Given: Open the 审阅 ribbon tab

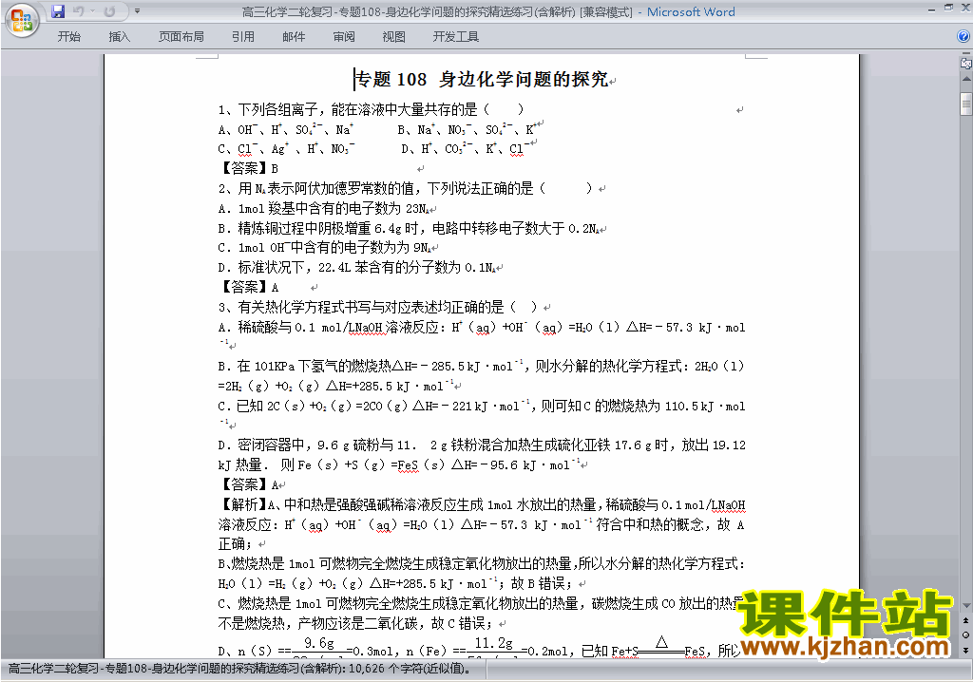Looking at the screenshot, I should click(x=344, y=37).
